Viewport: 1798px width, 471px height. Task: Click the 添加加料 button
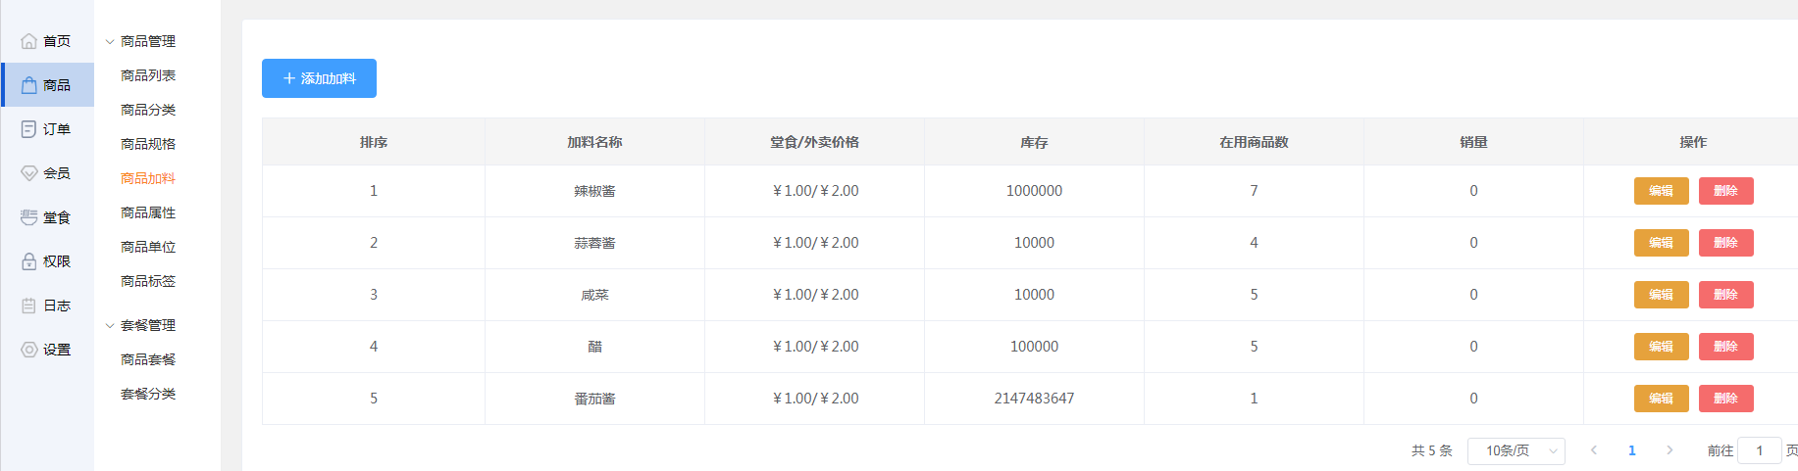[319, 78]
